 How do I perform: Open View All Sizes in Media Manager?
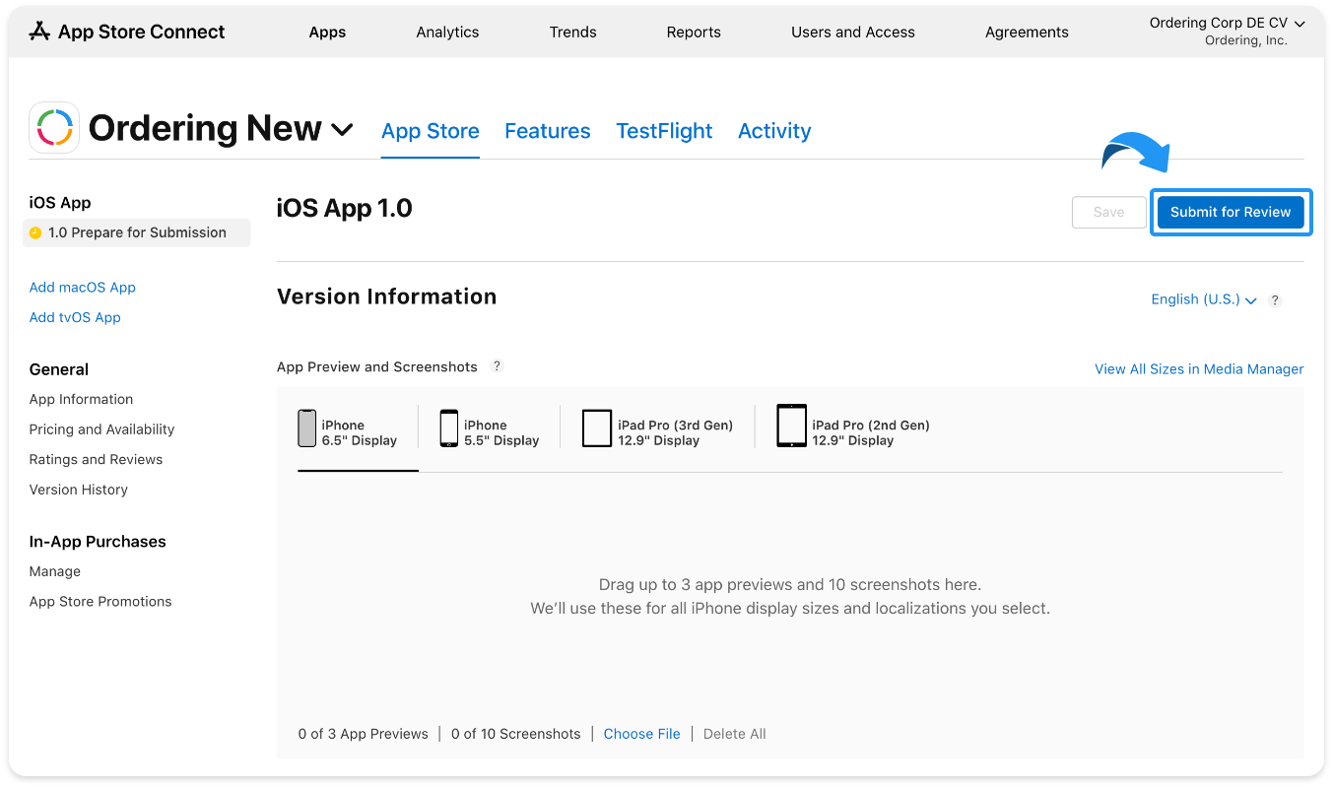tap(1199, 369)
